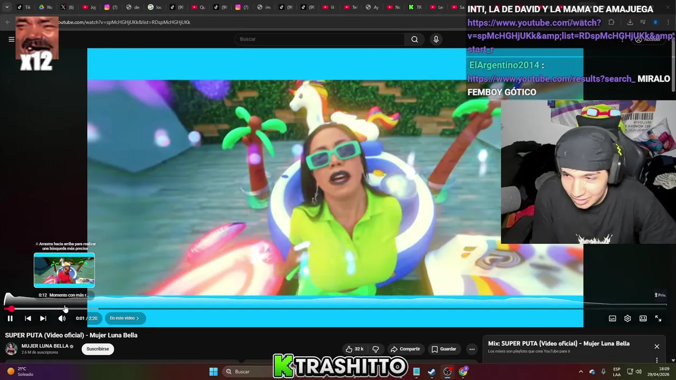Open the 'En este video' chapters chip
The width and height of the screenshot is (676, 380).
tap(125, 318)
